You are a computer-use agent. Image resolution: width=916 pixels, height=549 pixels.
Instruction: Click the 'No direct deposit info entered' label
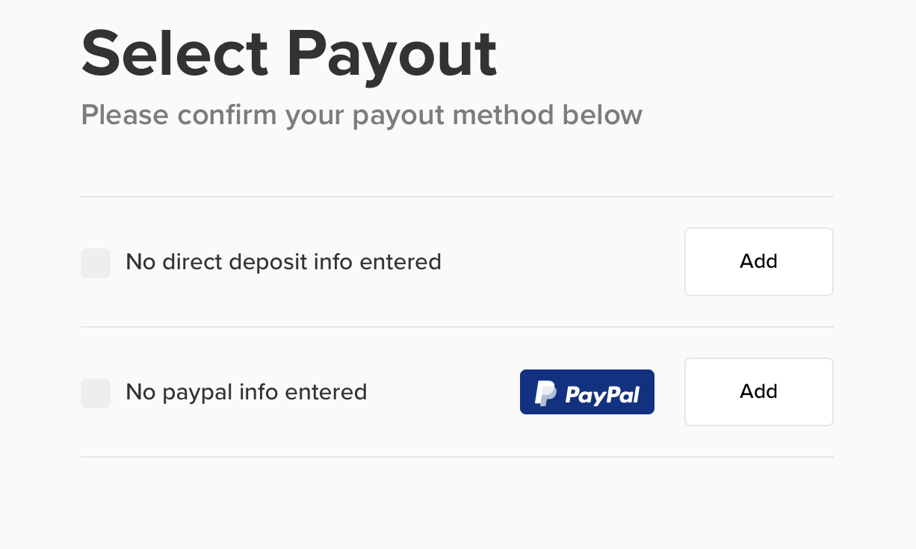[283, 263]
